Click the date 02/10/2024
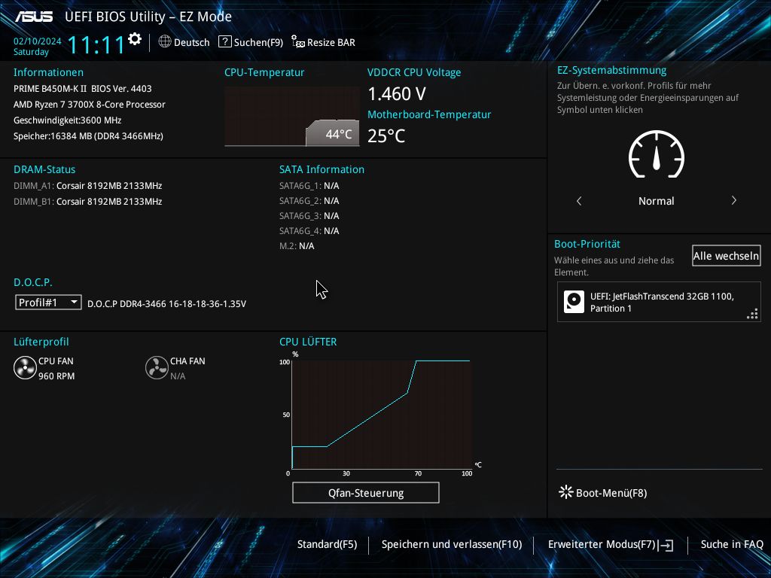Viewport: 771px width, 578px height. [38, 41]
